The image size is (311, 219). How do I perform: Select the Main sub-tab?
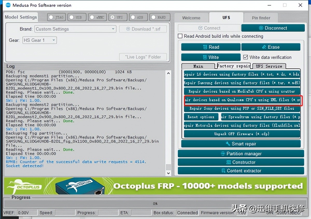(x=198, y=66)
